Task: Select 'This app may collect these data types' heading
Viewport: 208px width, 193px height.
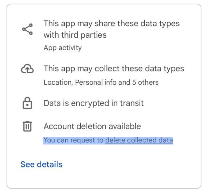Action: click(114, 69)
